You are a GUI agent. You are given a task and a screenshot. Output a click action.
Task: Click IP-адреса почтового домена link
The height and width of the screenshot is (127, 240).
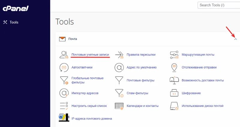coord(92,119)
